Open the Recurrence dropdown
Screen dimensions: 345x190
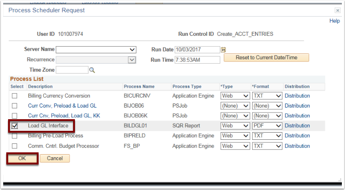96,60
